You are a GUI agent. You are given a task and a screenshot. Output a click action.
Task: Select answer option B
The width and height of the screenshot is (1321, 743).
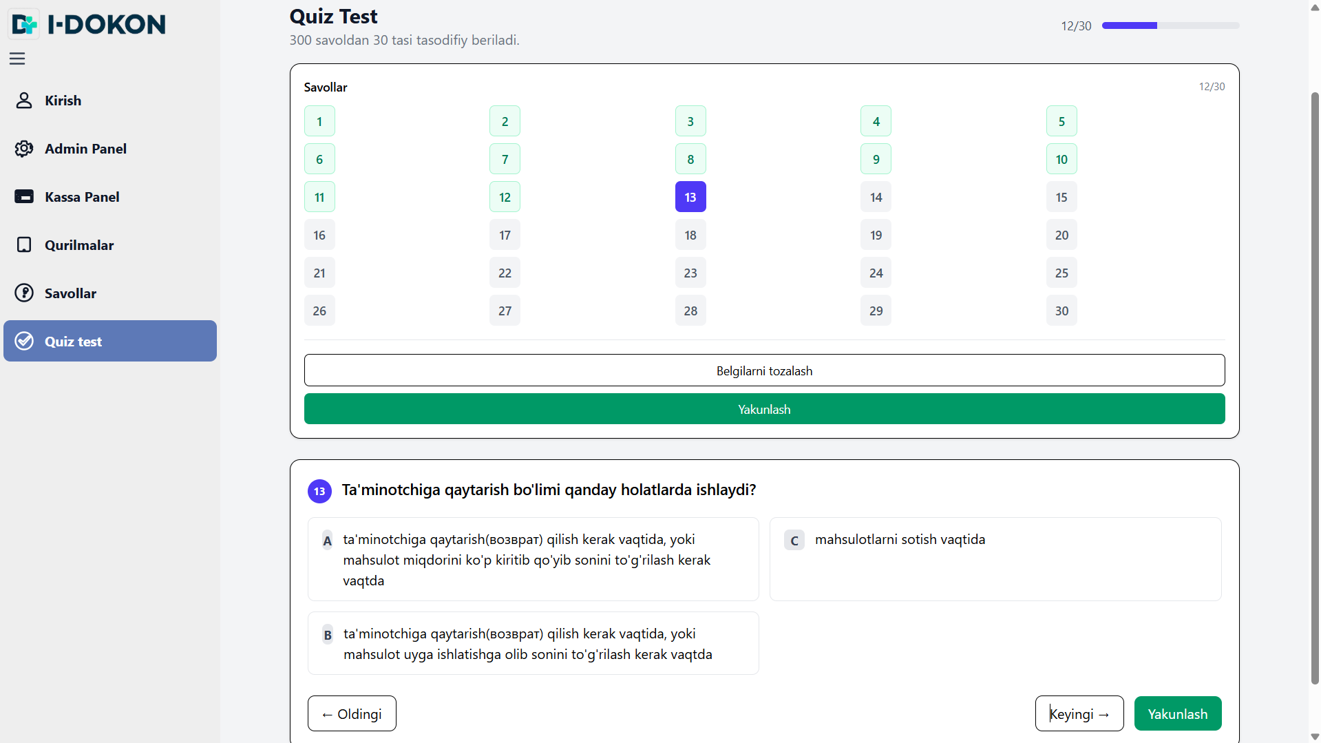[533, 643]
